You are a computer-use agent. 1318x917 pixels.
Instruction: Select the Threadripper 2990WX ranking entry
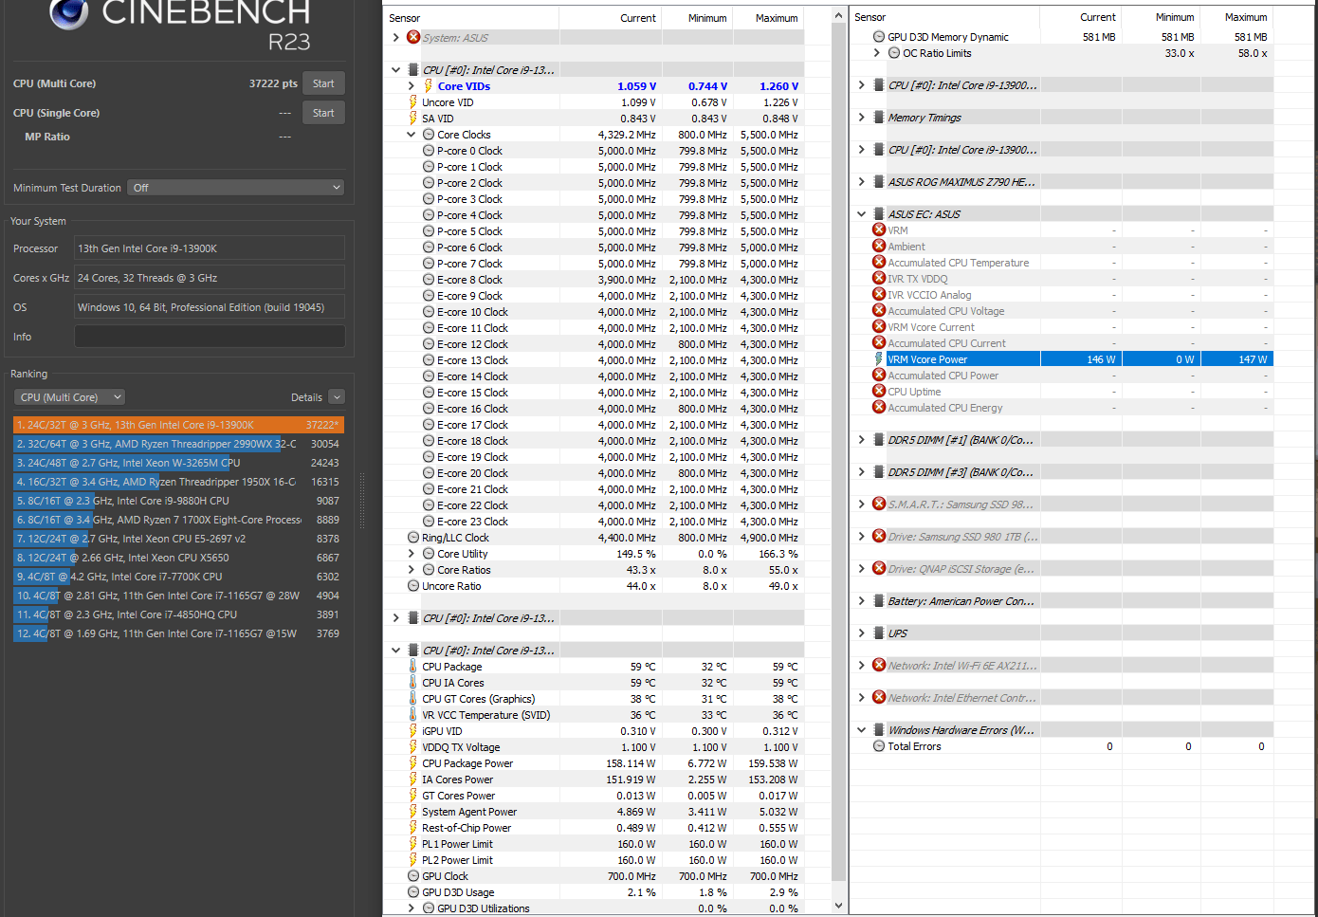pyautogui.click(x=178, y=444)
